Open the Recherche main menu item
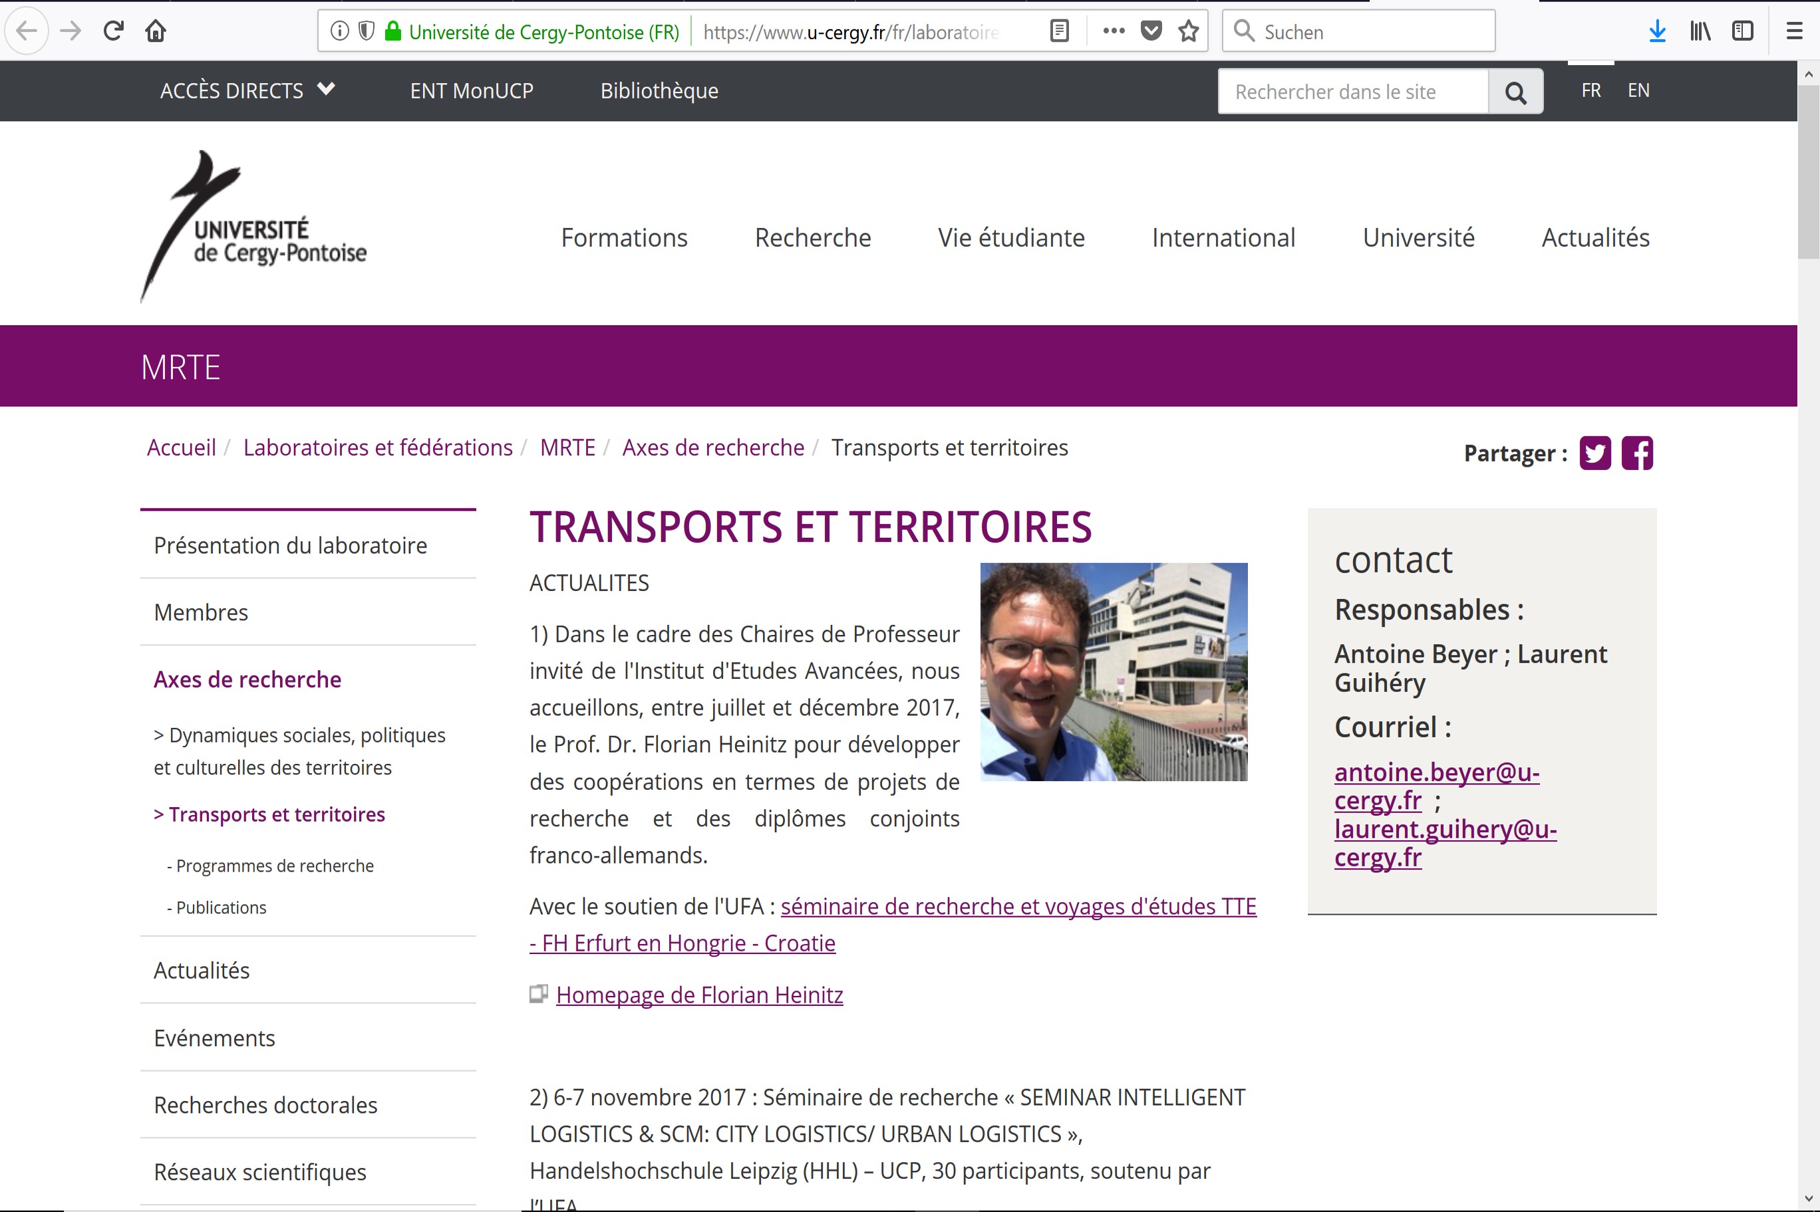The width and height of the screenshot is (1820, 1212). (813, 237)
